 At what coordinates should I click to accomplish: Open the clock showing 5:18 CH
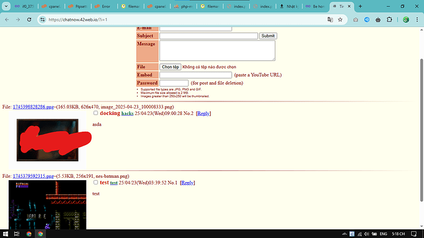[398, 234]
